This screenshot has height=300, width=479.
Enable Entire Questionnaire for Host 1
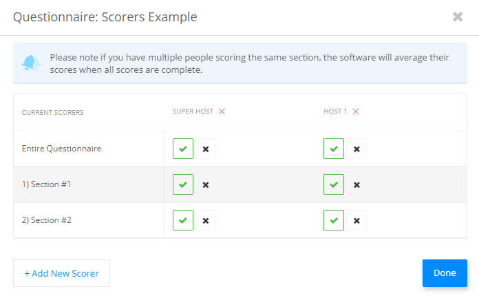click(334, 149)
